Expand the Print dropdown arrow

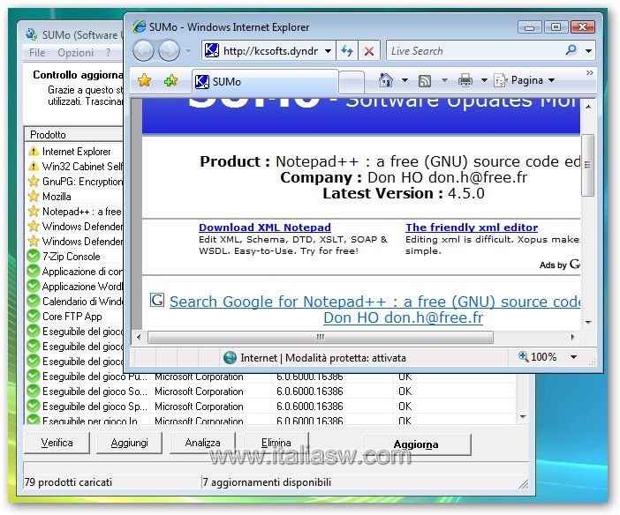point(484,80)
